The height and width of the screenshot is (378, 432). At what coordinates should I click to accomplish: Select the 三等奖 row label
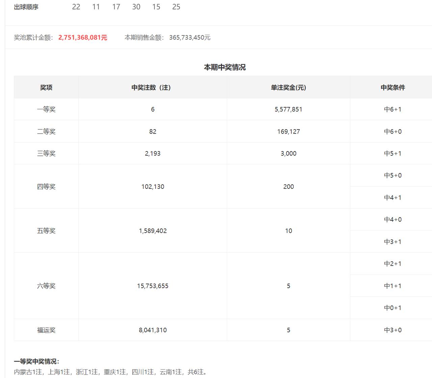(x=46, y=153)
